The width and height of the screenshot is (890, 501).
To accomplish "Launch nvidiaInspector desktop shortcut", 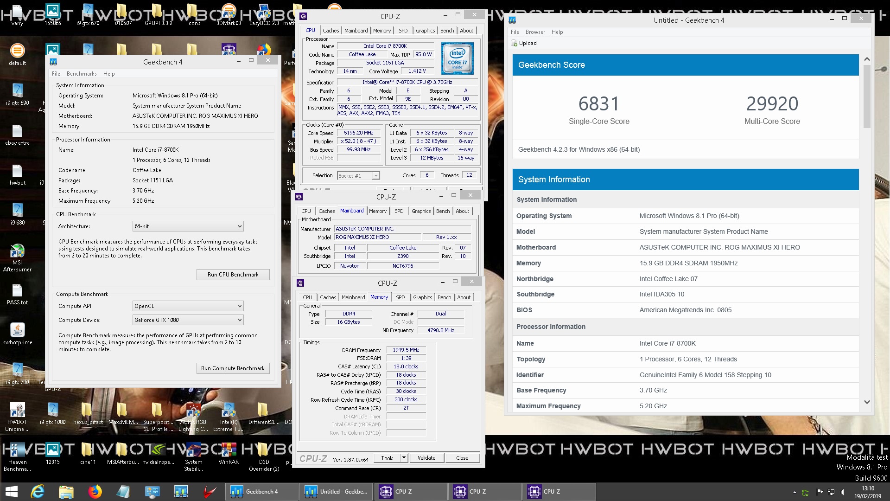I will [158, 454].
